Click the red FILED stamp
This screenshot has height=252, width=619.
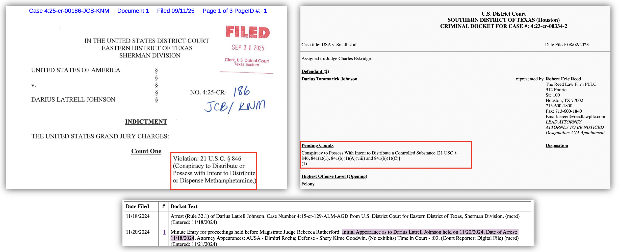247,32
